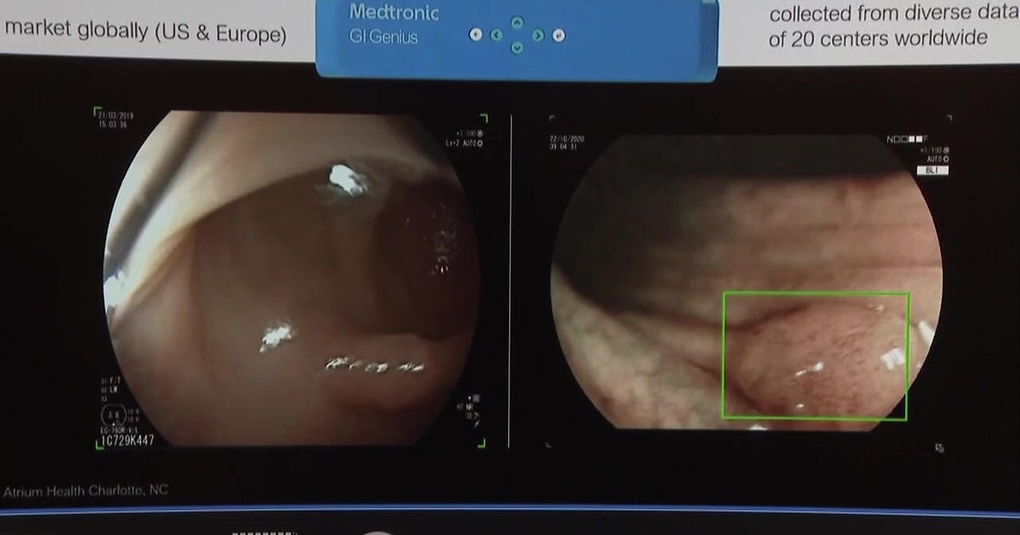The image size is (1020, 535).
Task: Click the white enter button on device
Action: tap(558, 36)
